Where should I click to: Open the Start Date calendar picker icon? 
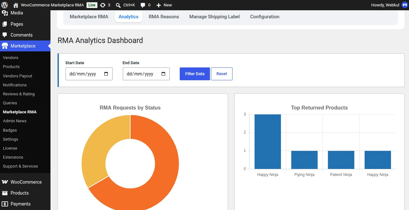(x=106, y=74)
